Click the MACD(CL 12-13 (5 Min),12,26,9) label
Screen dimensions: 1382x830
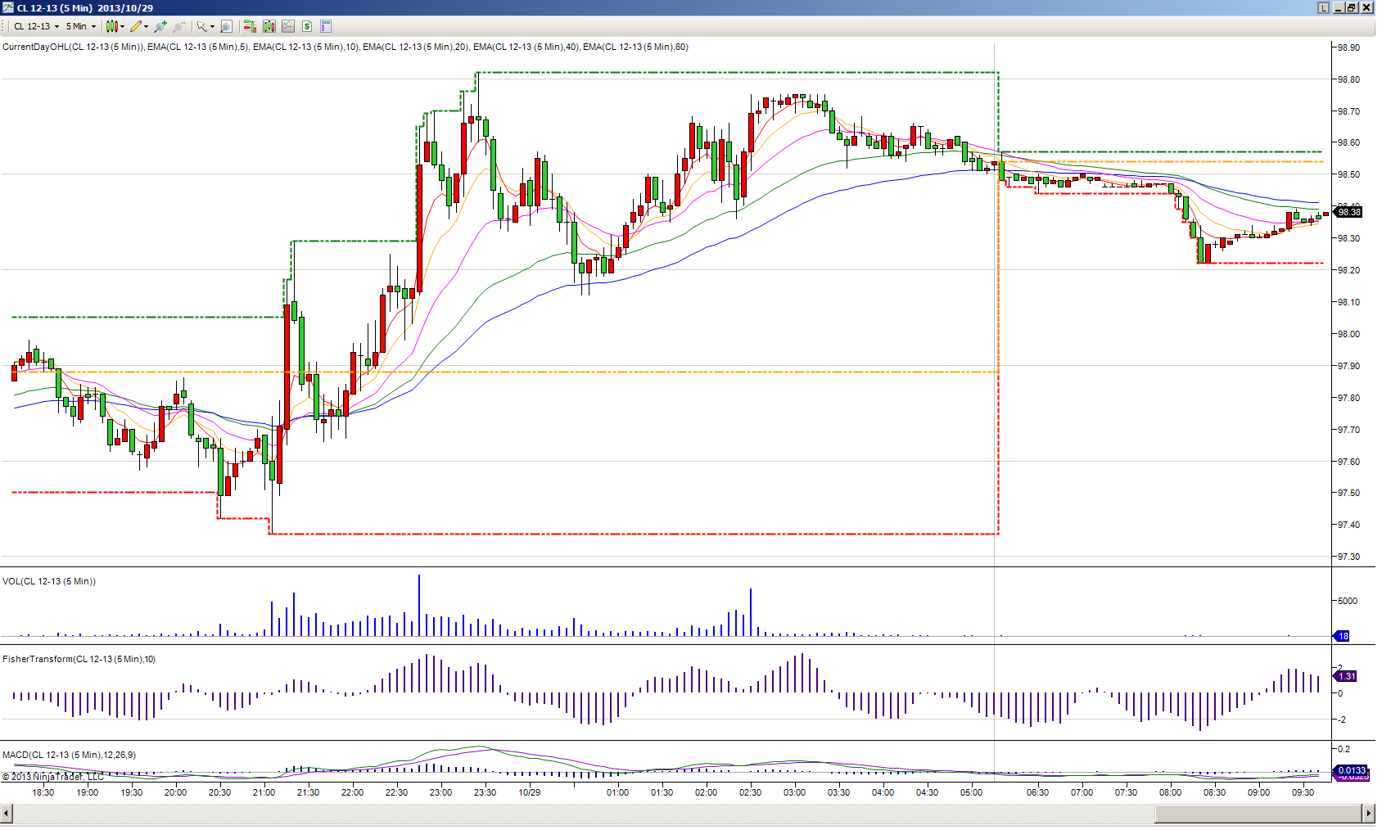(69, 755)
